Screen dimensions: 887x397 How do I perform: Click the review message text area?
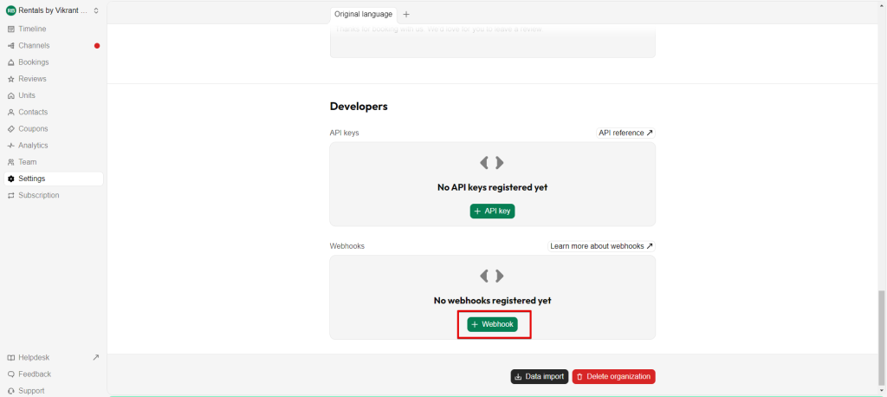coord(492,40)
